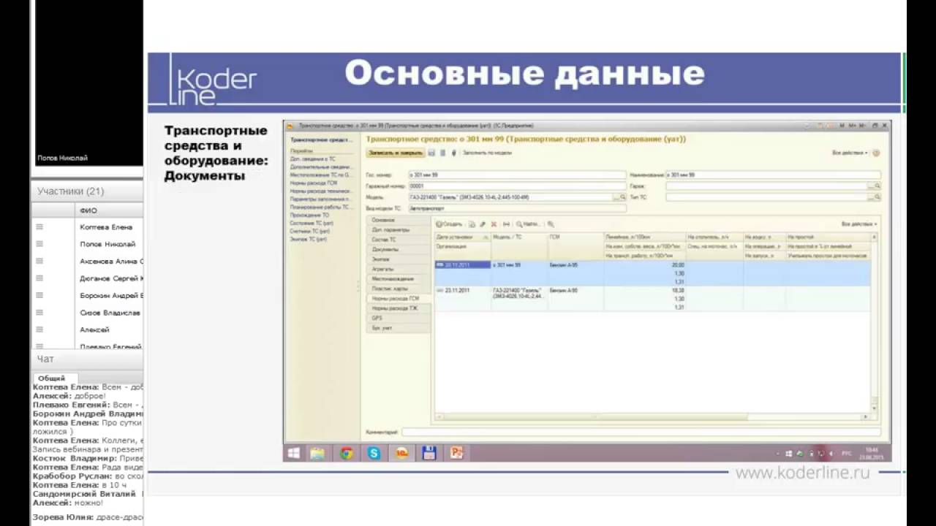Click cell value 20,00 in first row
The image size is (936, 526).
click(679, 265)
